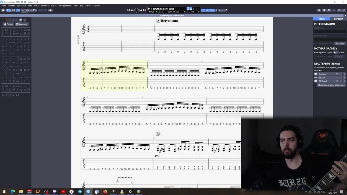Show the keyboard view icon
This screenshot has width=347, height=195.
[x=329, y=10]
